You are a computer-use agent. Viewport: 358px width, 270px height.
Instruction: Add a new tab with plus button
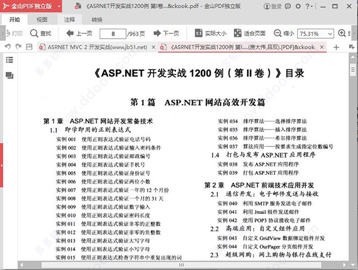tap(336, 47)
